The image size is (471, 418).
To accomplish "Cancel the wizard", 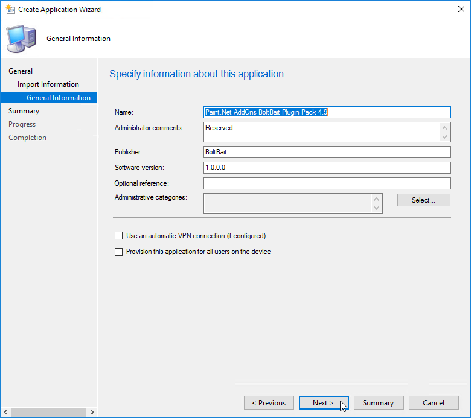I will pyautogui.click(x=434, y=403).
